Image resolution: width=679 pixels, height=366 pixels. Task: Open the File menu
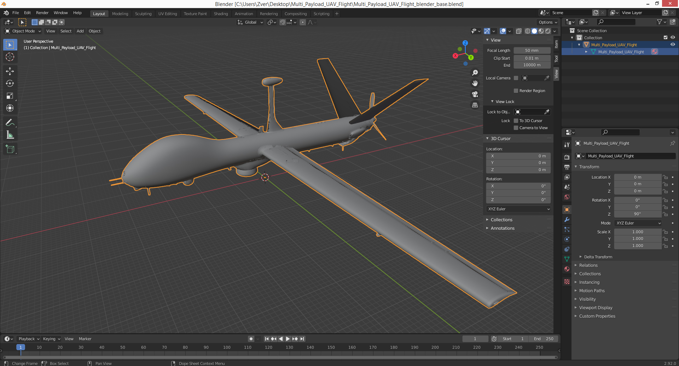pyautogui.click(x=16, y=13)
